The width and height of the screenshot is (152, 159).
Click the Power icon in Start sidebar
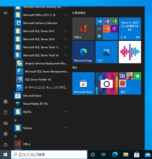pyautogui.click(x=5, y=145)
